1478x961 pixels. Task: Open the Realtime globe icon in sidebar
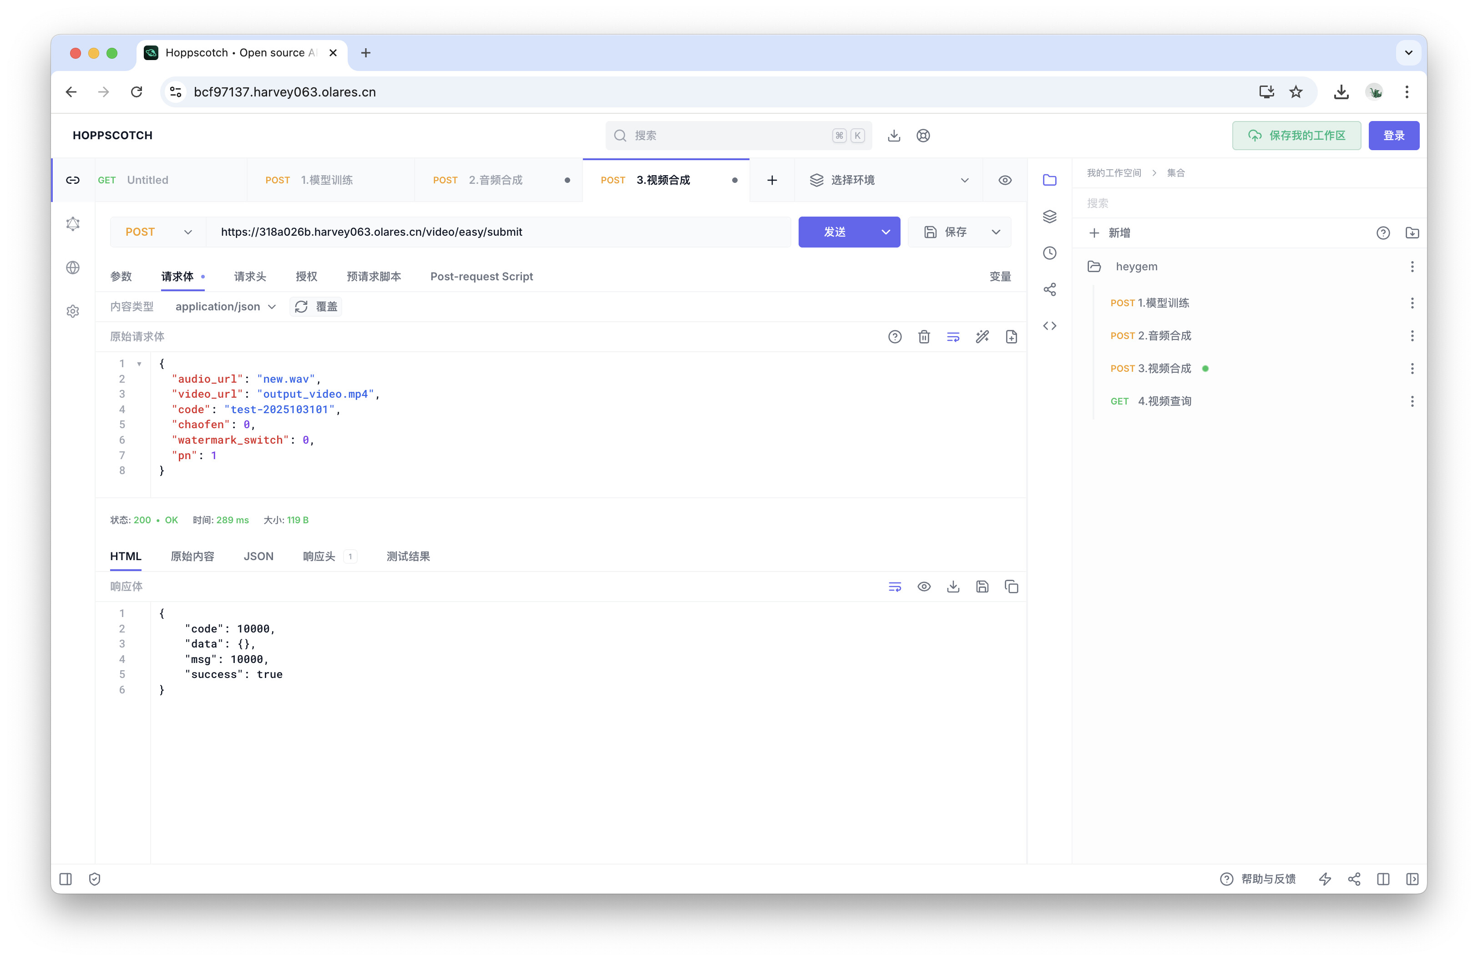click(x=73, y=268)
